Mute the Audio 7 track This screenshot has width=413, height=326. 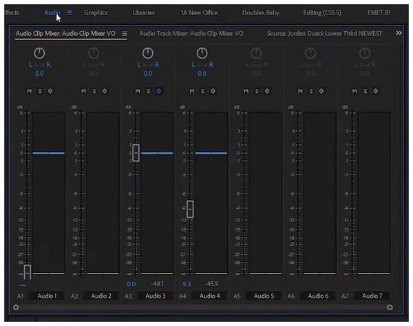click(x=354, y=91)
